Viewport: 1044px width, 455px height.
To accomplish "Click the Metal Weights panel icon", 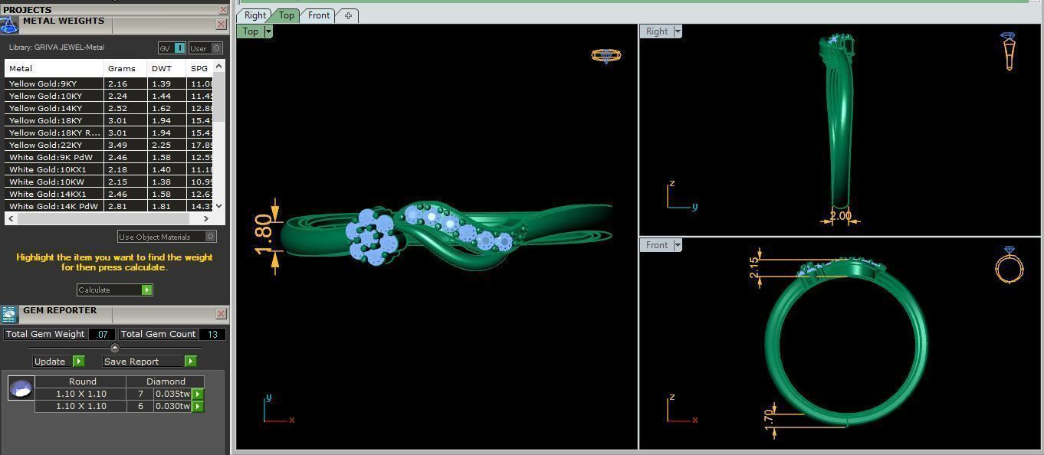I will point(8,25).
